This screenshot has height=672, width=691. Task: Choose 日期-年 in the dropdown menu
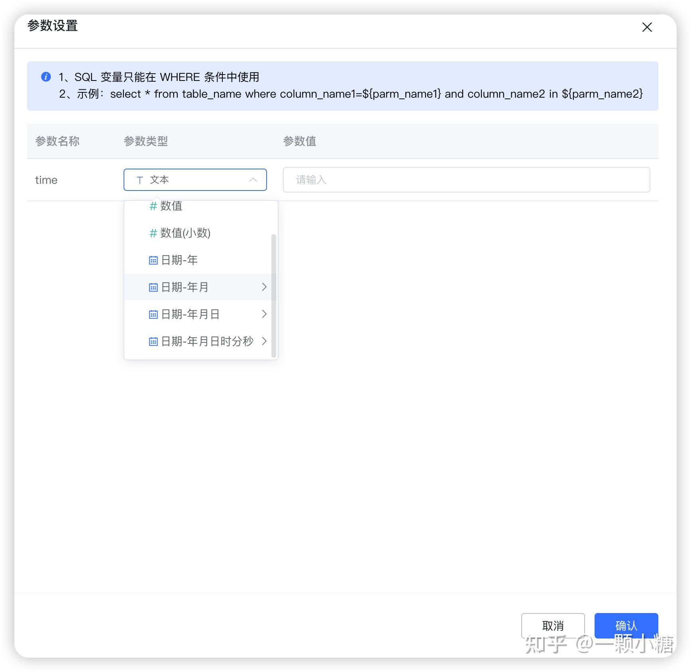(x=179, y=260)
